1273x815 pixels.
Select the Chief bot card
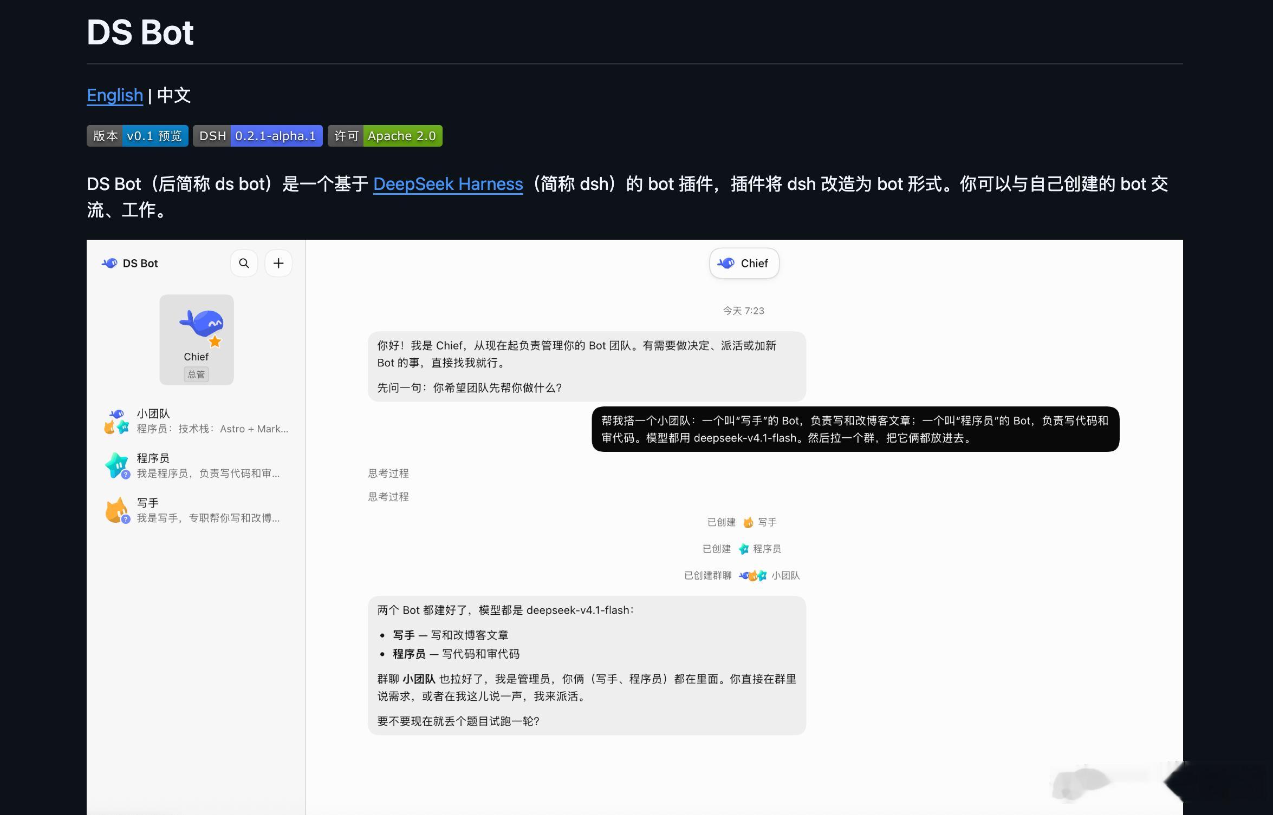click(197, 340)
